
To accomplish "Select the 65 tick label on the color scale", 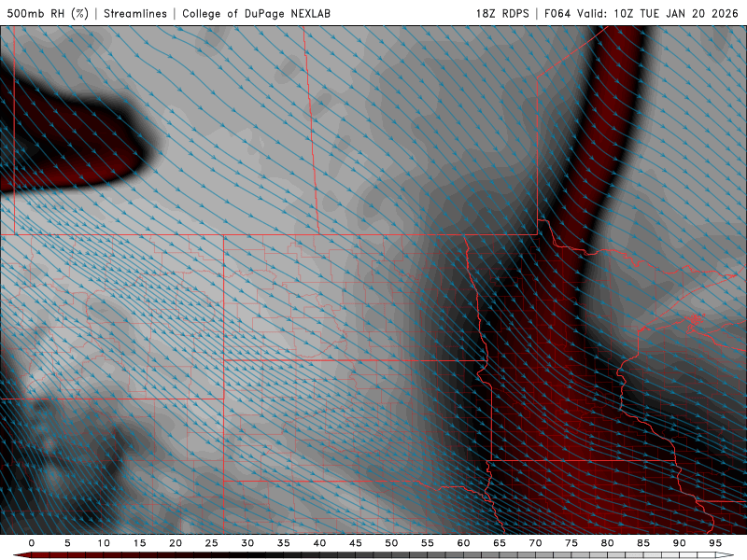I will [500, 543].
